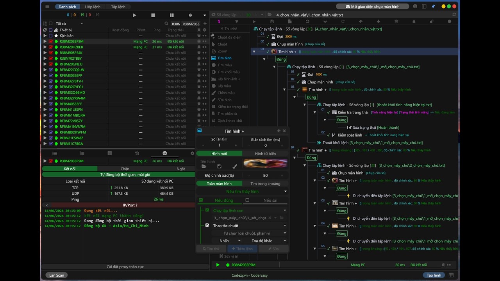
Task: Toggle the Nếu sai checkbox
Action: click(x=247, y=200)
